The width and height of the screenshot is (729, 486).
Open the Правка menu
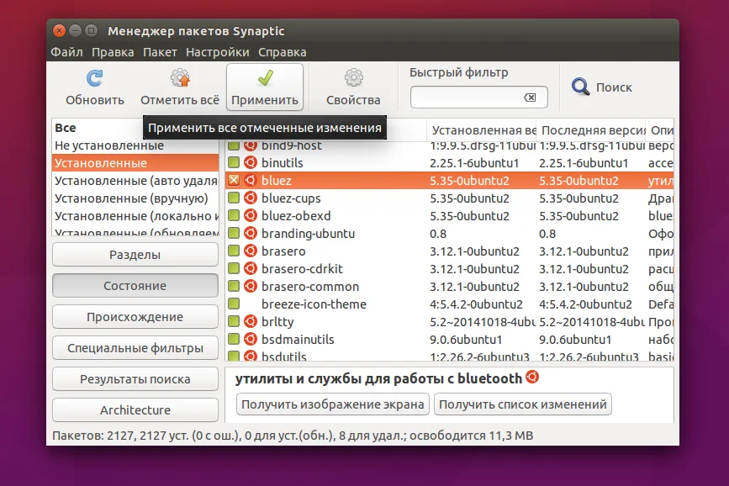pos(113,52)
